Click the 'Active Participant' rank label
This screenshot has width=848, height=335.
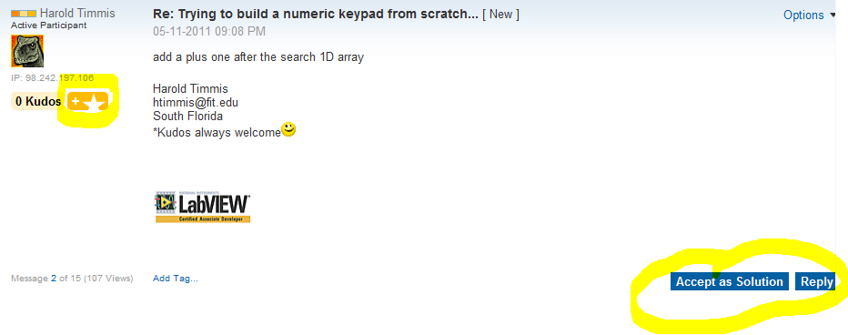48,25
